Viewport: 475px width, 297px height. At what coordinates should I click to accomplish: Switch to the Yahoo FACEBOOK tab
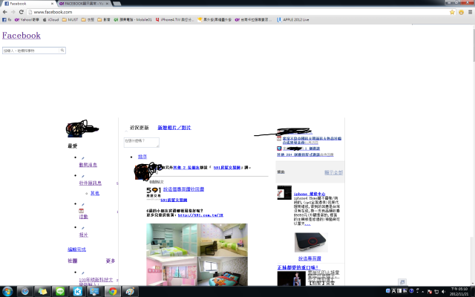[84, 4]
